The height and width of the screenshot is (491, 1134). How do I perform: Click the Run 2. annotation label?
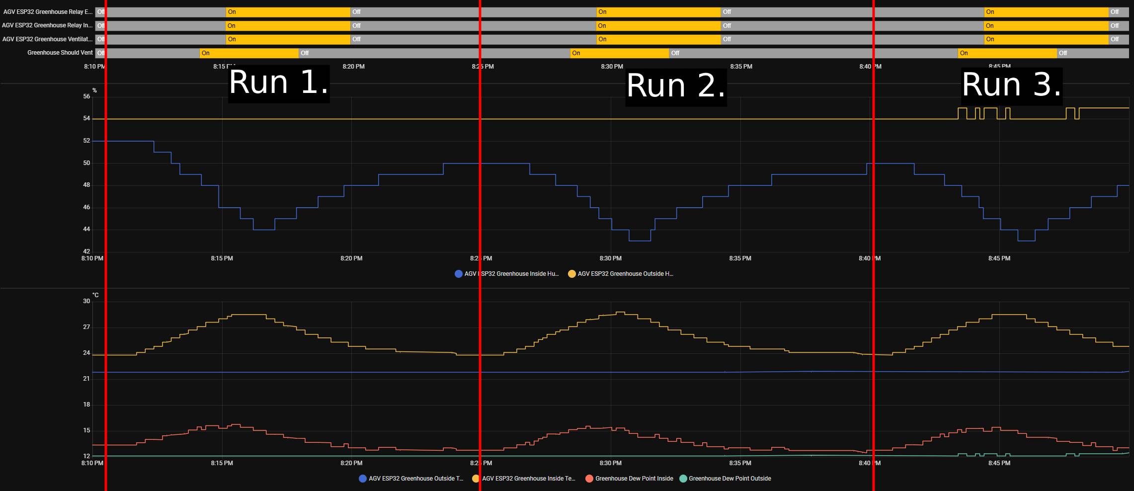pos(676,86)
